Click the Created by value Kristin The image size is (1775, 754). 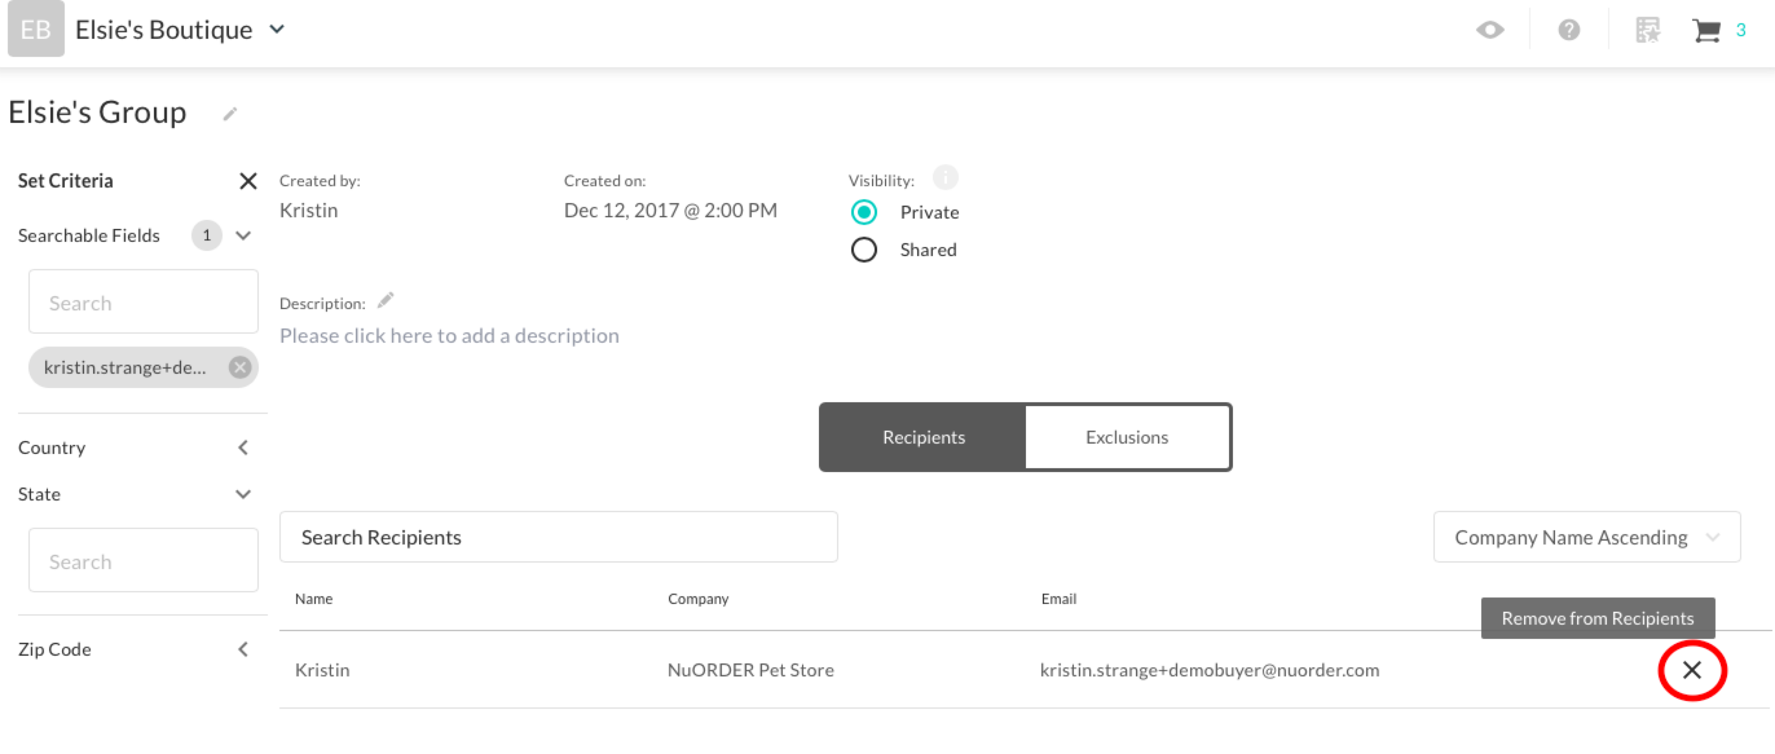point(309,210)
